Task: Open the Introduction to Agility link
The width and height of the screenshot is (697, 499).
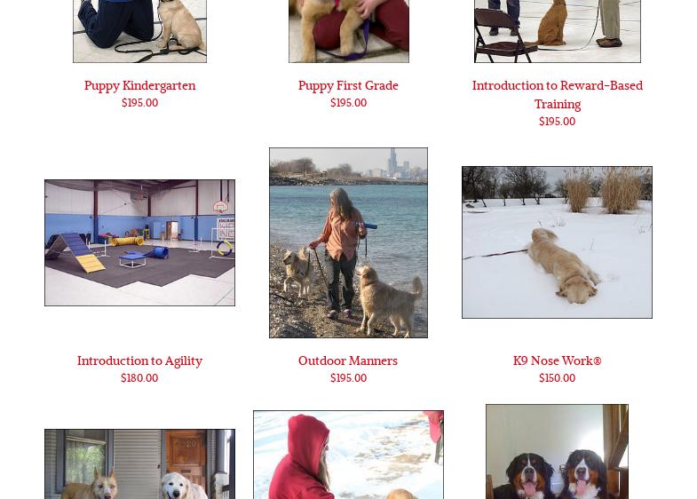Action: [139, 361]
